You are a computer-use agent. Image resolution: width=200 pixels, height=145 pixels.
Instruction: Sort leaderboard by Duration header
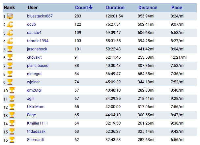115,8
